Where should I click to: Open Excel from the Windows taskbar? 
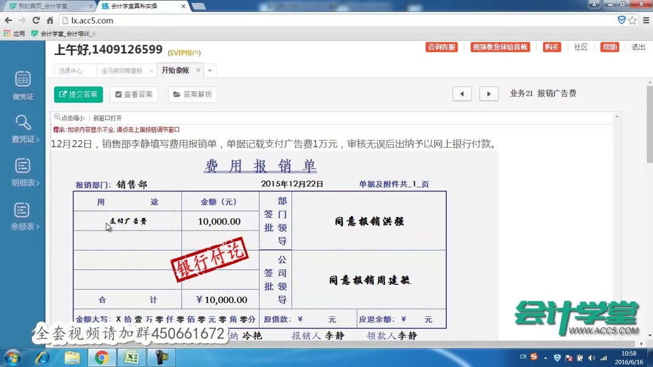pyautogui.click(x=132, y=357)
